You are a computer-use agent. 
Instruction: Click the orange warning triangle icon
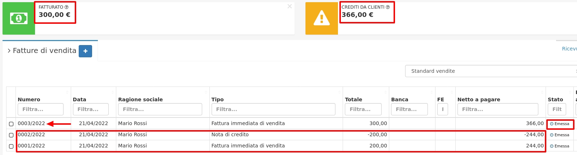pos(321,18)
